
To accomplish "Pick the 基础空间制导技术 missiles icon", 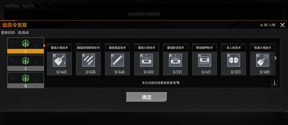I will click(88, 60).
